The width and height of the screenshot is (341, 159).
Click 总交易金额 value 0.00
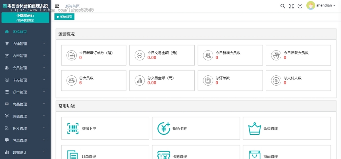click(x=152, y=83)
